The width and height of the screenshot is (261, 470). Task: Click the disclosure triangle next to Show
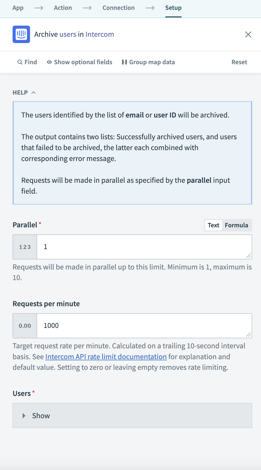coord(24,416)
